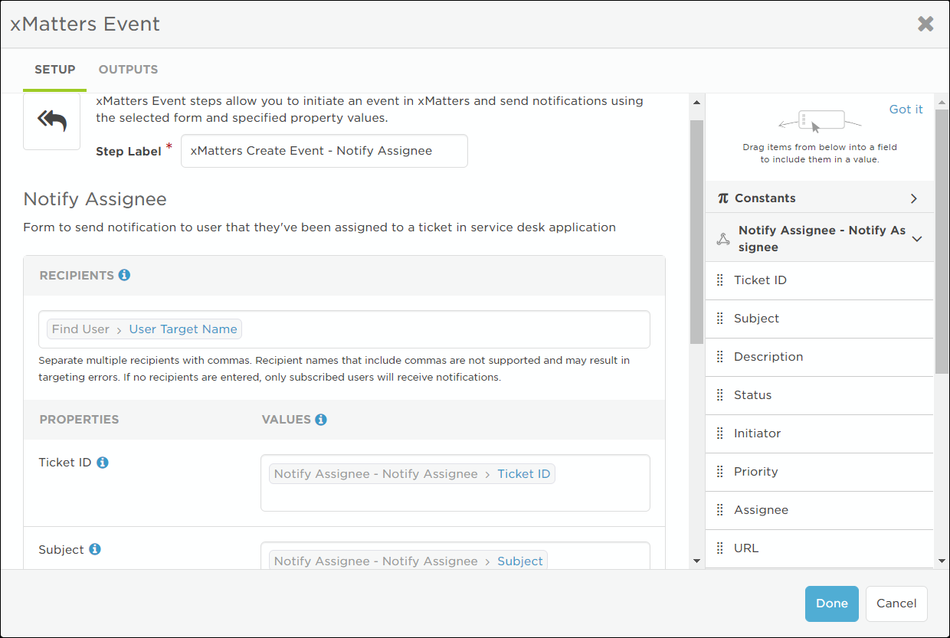
Task: Click the Ticket ID value field
Action: (x=455, y=483)
